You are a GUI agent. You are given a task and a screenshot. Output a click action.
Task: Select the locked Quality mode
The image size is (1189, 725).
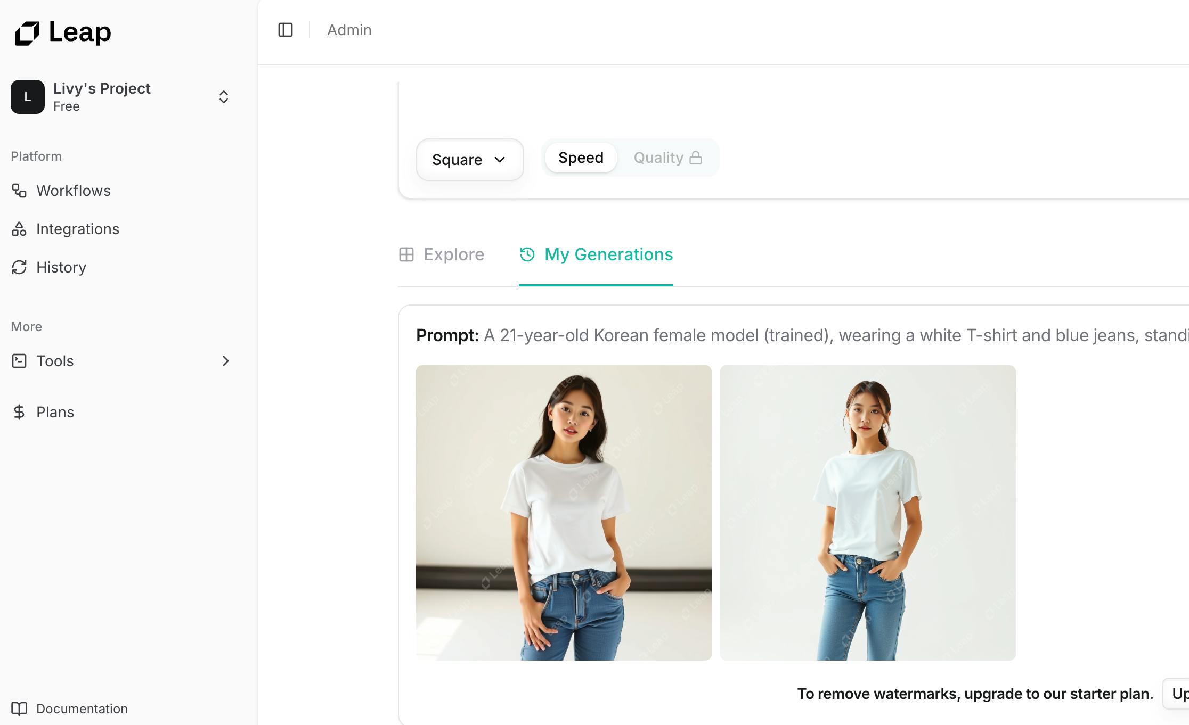(667, 158)
